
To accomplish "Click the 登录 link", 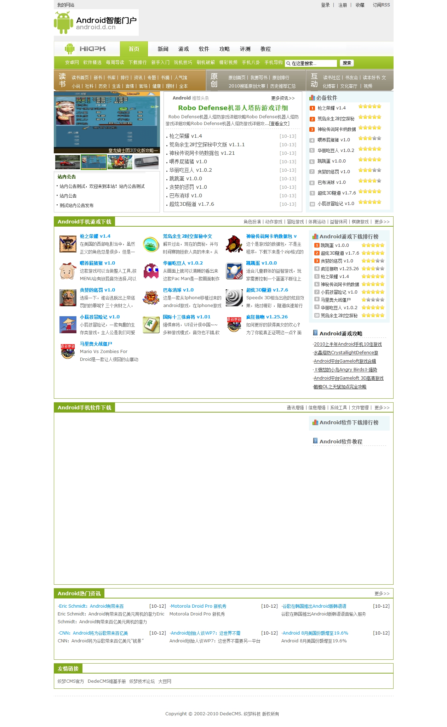I will (x=325, y=5).
